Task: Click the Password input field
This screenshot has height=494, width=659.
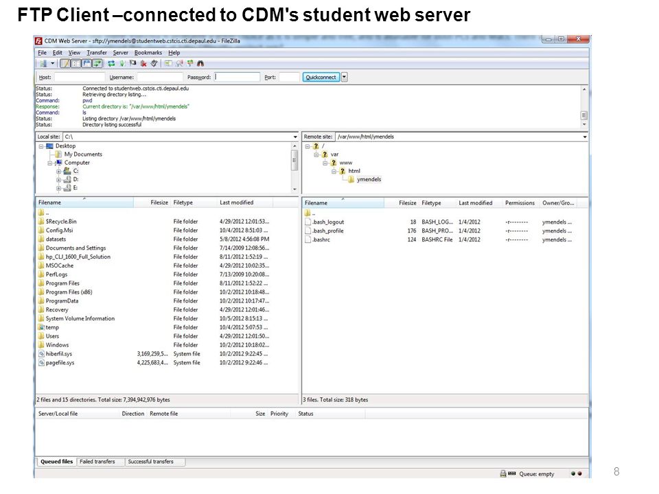Action: coord(237,78)
